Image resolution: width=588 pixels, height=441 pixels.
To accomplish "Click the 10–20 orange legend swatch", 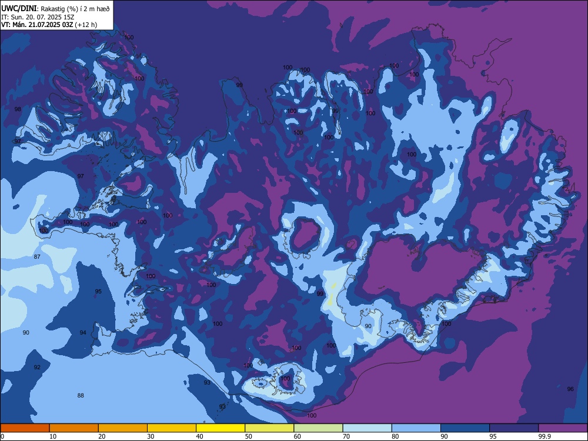I will click(74, 428).
